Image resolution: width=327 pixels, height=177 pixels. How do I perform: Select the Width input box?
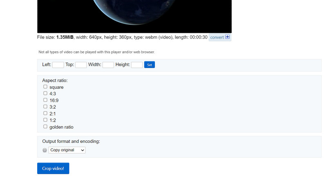pos(108,65)
